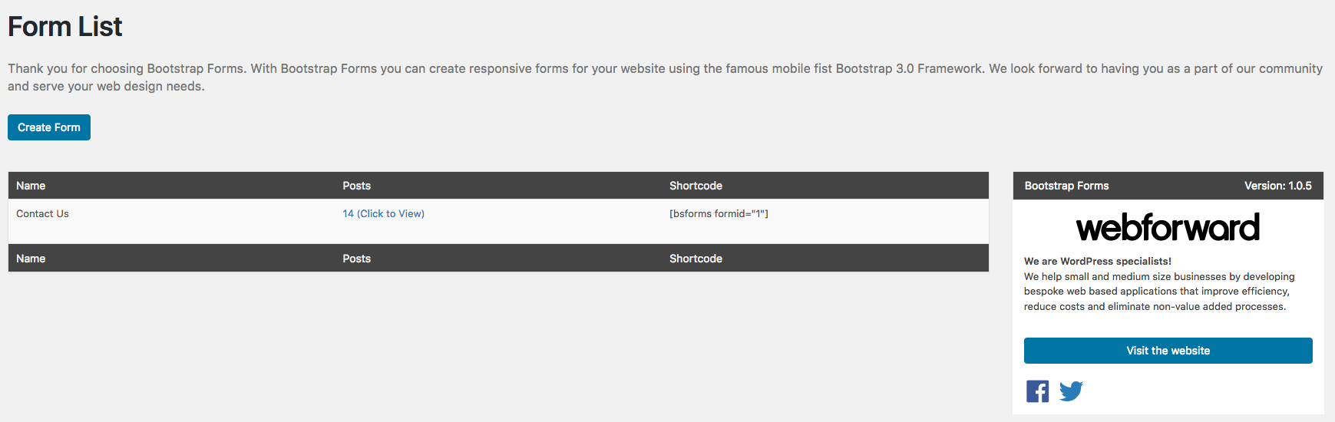The height and width of the screenshot is (422, 1335).
Task: Open the Twitter bird icon
Action: pyautogui.click(x=1071, y=391)
